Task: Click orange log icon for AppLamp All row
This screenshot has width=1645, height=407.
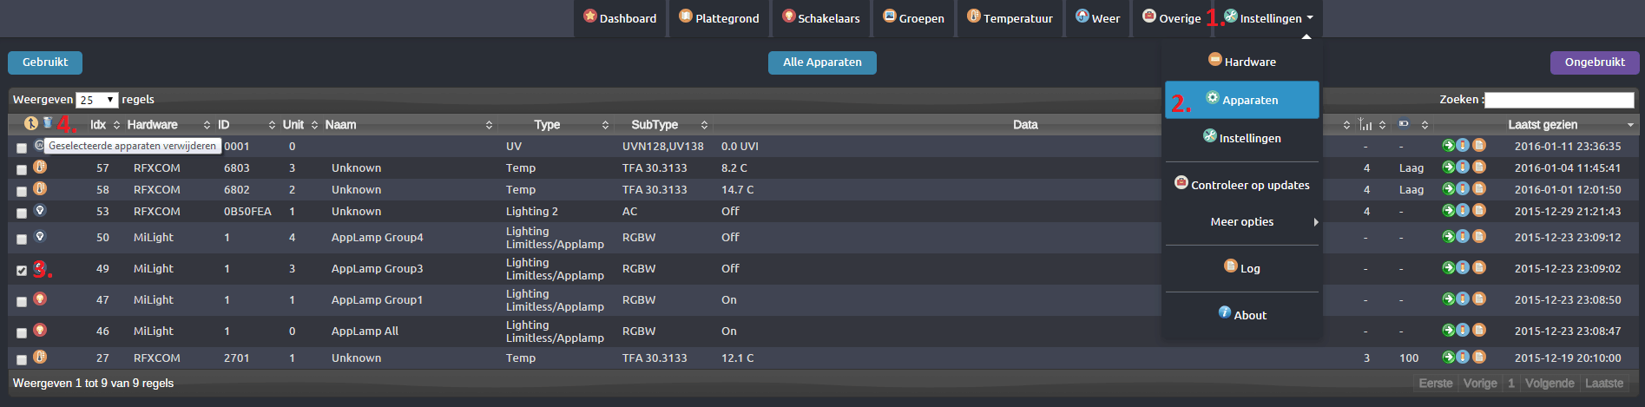Action: tap(1479, 330)
